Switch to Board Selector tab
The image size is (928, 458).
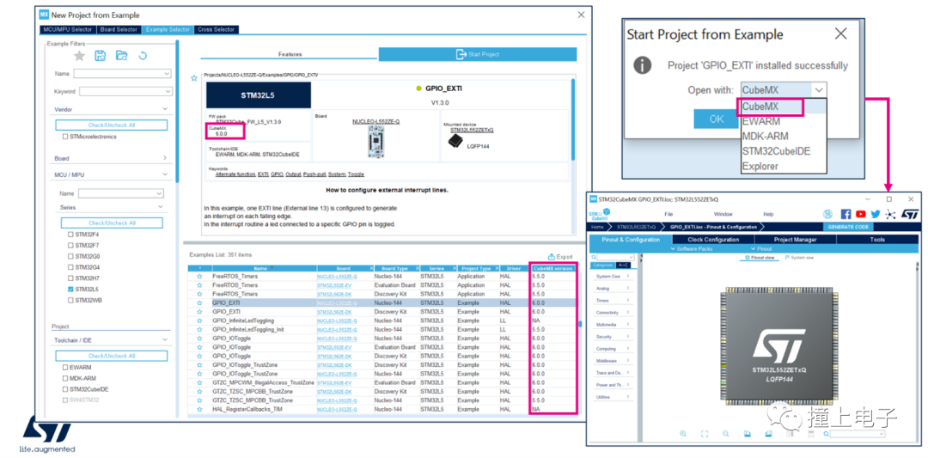(119, 29)
